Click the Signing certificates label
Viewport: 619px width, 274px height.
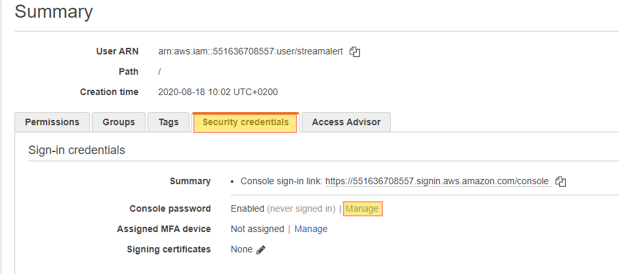(x=169, y=250)
